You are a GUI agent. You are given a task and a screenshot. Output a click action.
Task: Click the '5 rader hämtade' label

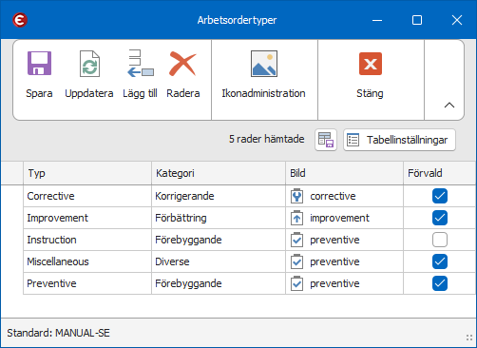[x=266, y=139]
